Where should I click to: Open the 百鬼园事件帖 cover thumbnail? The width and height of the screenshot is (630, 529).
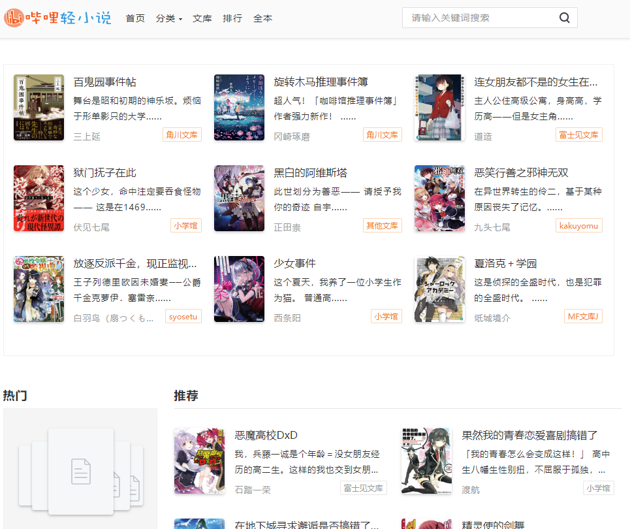click(39, 107)
